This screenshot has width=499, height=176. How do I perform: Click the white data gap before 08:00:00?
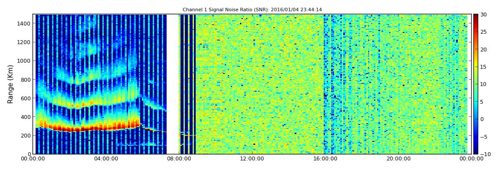[173, 84]
